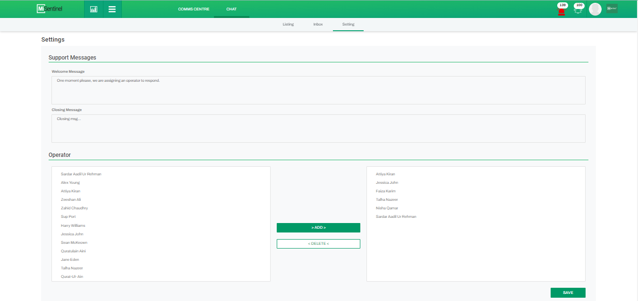Save the chat settings
This screenshot has height=301, width=638.
[568, 292]
